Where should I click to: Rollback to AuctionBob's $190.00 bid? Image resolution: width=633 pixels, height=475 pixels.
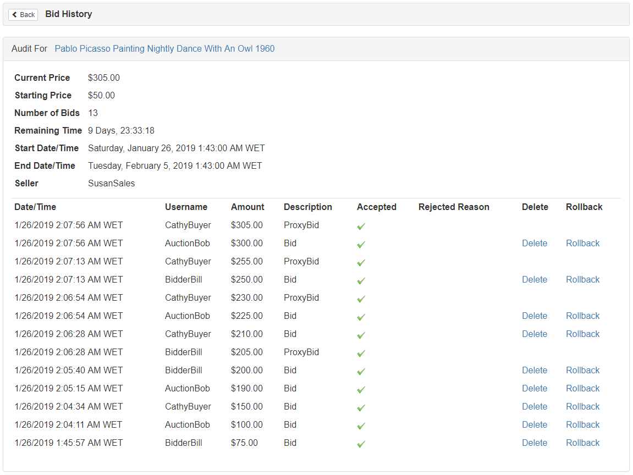tap(582, 389)
